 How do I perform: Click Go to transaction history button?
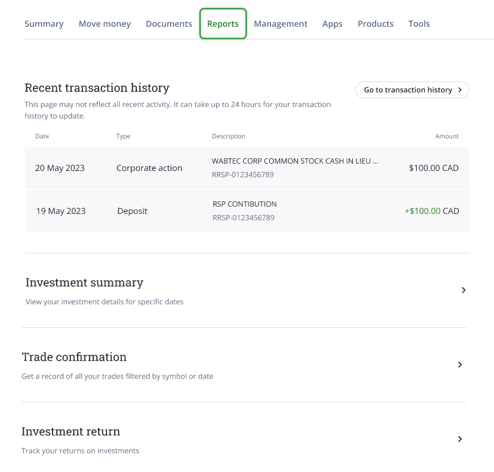tap(412, 90)
